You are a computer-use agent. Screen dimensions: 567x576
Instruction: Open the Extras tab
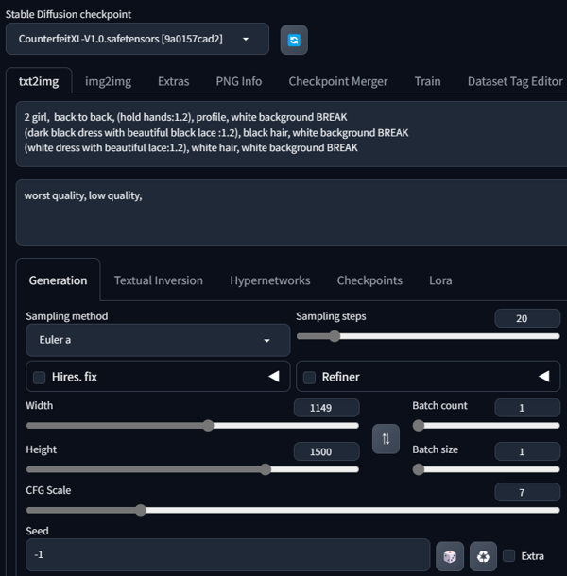click(x=174, y=81)
